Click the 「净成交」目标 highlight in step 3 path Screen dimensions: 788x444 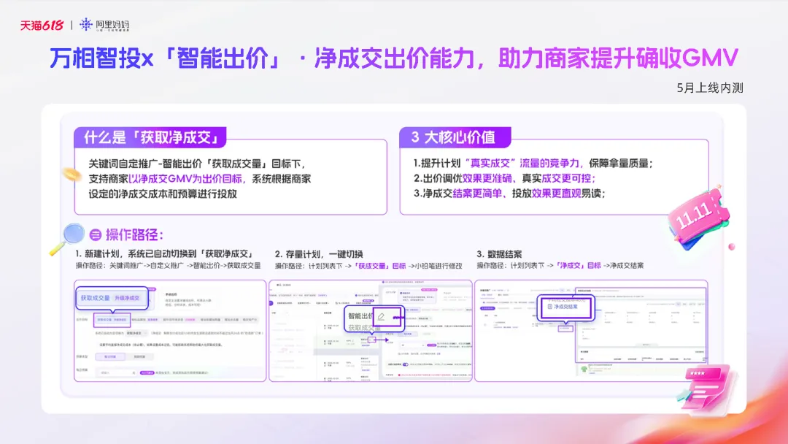coord(579,266)
